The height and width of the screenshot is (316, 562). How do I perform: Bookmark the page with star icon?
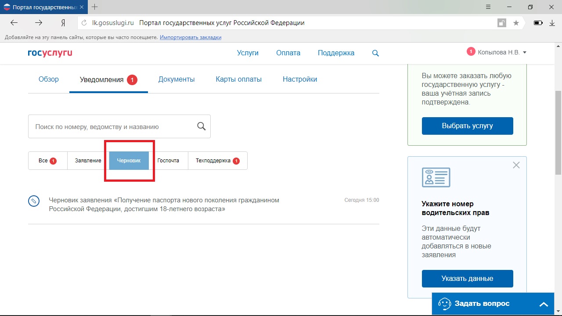(x=516, y=23)
